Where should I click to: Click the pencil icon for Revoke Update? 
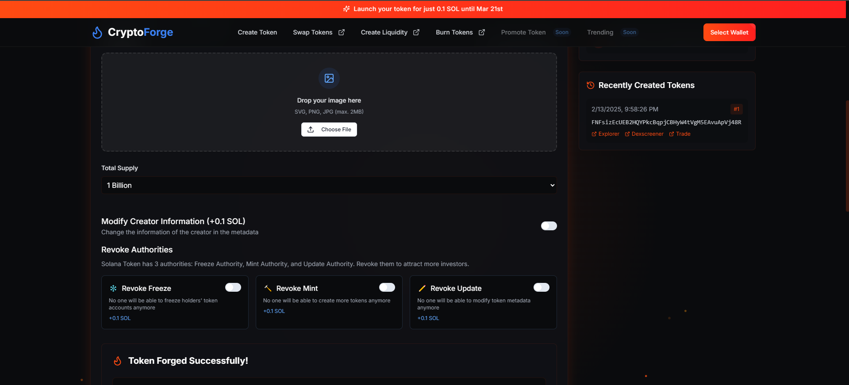click(422, 288)
